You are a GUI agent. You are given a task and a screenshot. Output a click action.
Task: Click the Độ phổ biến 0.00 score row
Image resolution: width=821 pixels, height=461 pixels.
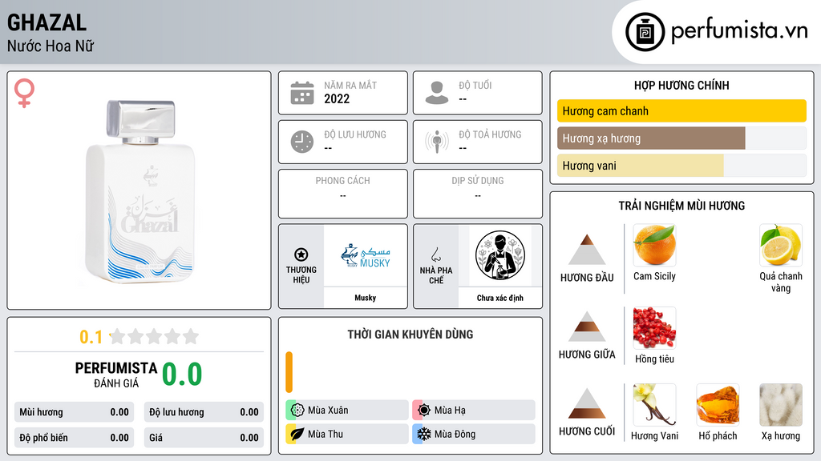point(74,438)
